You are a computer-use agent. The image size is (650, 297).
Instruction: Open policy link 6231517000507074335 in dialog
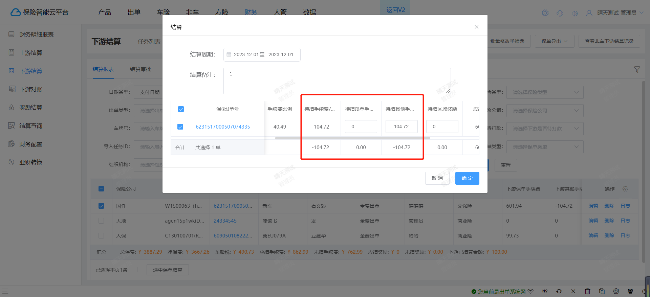(223, 127)
